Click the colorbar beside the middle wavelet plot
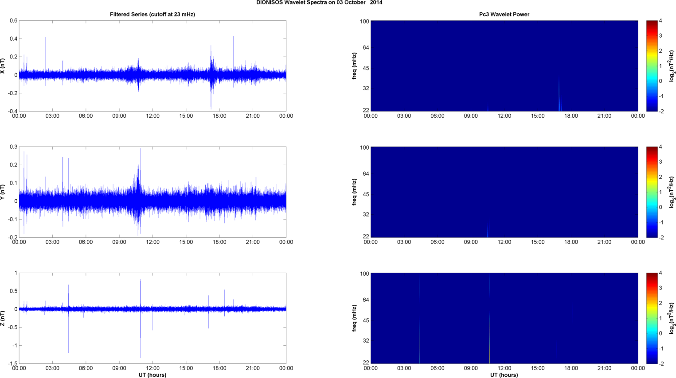The image size is (676, 378). click(x=652, y=192)
